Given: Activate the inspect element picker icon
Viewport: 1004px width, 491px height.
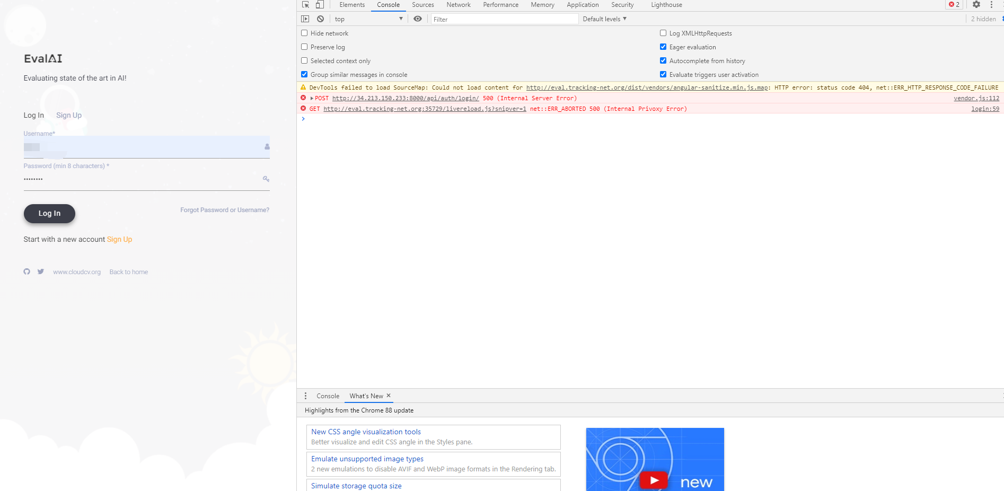Looking at the screenshot, I should 305,5.
